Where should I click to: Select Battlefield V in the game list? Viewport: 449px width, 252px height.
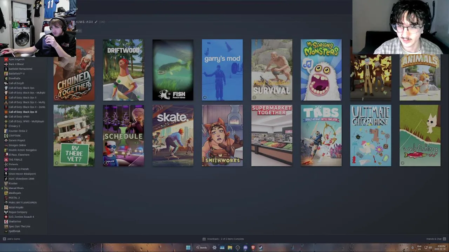point(24,74)
